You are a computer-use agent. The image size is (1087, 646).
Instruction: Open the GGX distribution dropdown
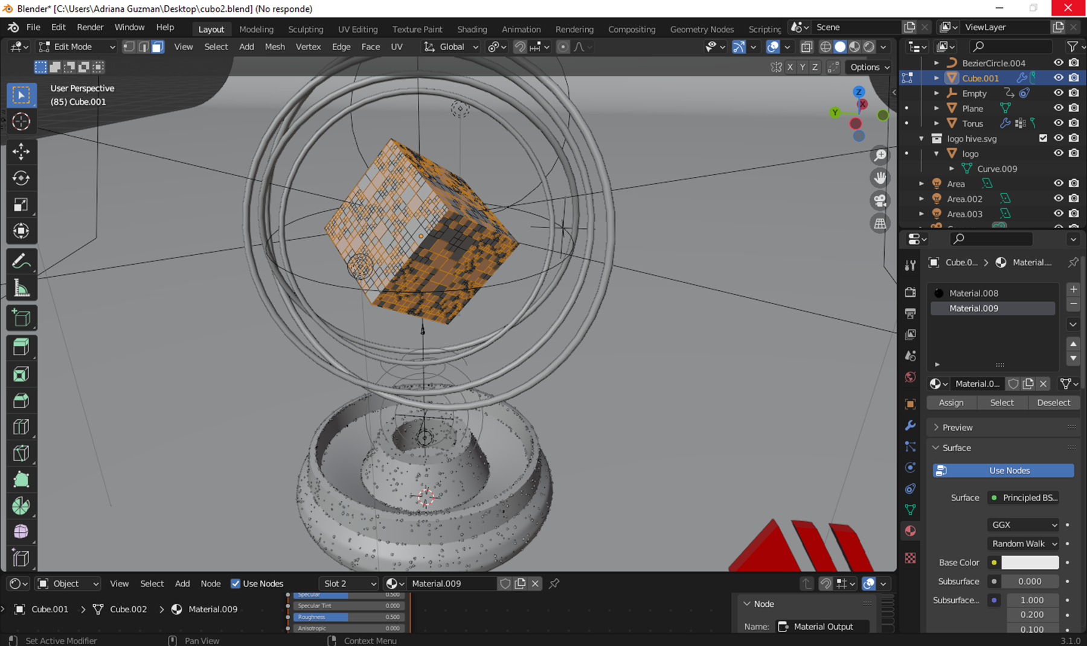click(x=1024, y=525)
